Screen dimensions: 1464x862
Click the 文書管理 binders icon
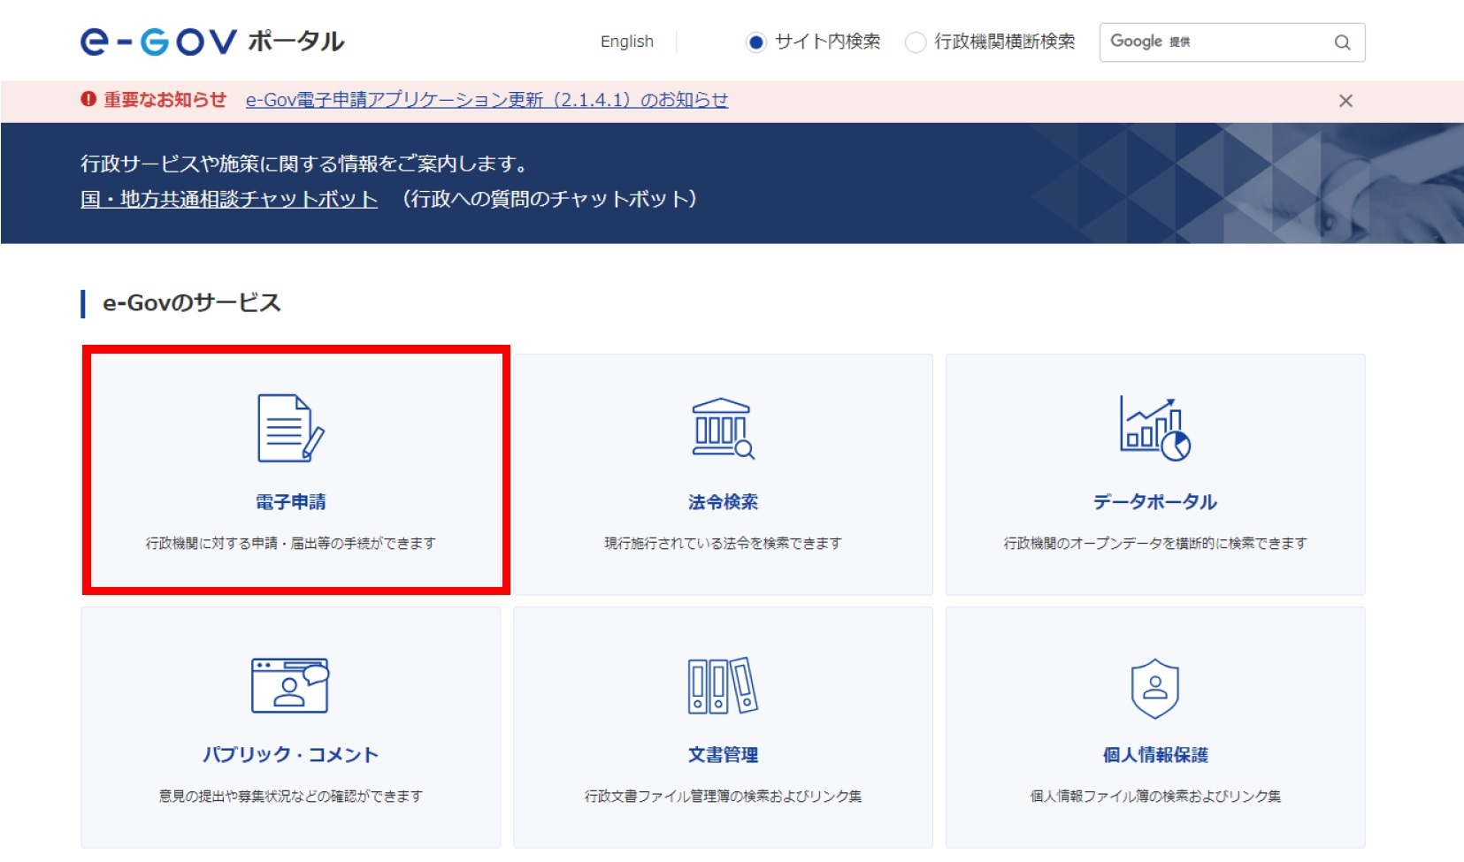pyautogui.click(x=723, y=685)
